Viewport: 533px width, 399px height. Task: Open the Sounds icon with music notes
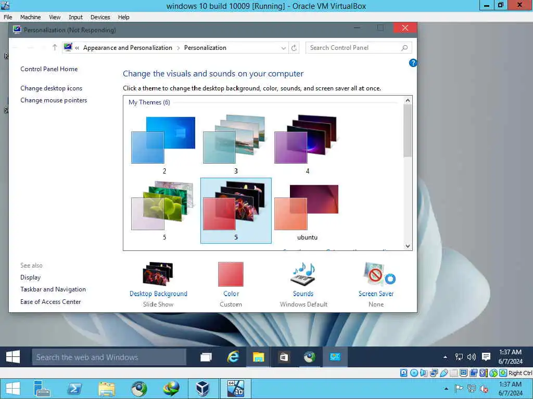303,274
